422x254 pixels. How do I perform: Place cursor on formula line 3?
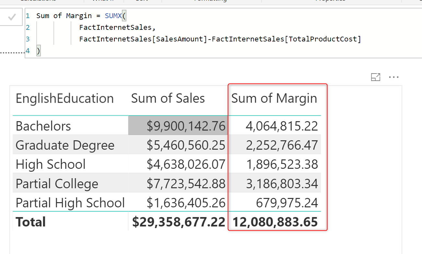point(194,39)
